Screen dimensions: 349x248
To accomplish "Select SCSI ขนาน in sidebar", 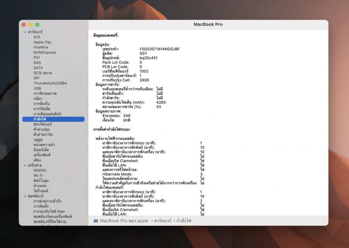I will click(x=42, y=73).
